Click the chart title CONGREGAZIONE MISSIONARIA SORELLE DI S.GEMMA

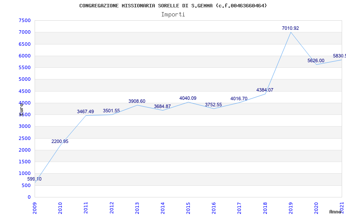coord(173,6)
